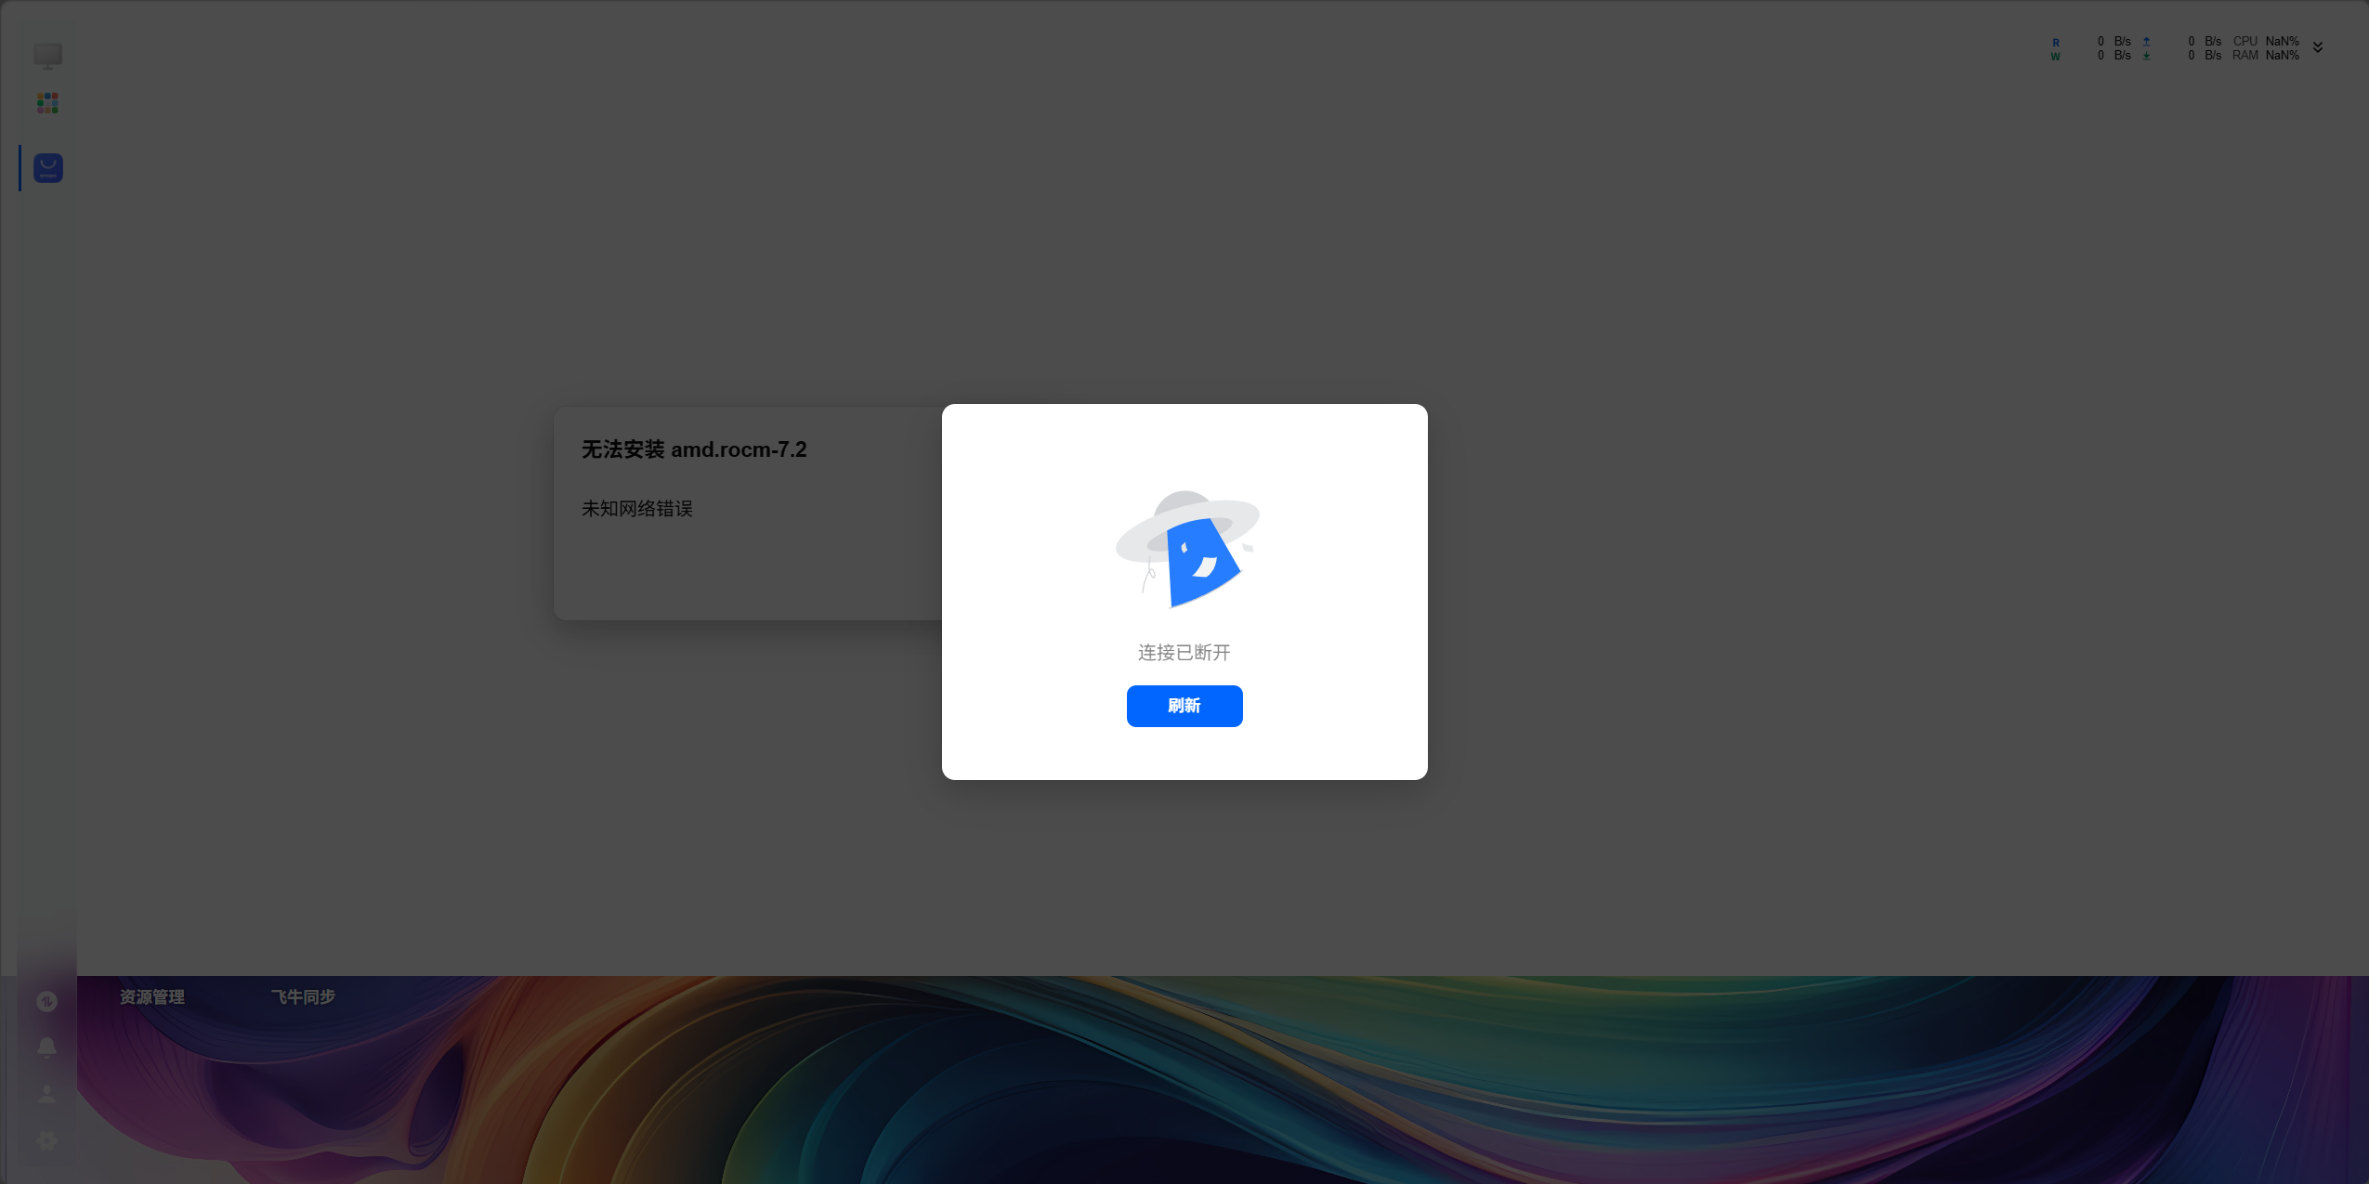This screenshot has width=2369, height=1184.
Task: Open the user account profile icon
Action: [47, 1094]
